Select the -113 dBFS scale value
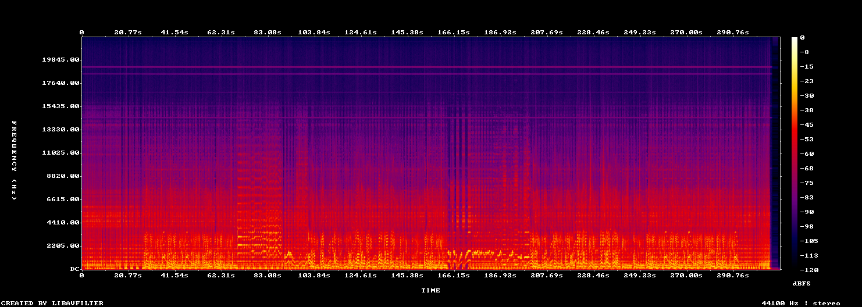The height and width of the screenshot is (307, 862). pyautogui.click(x=810, y=255)
